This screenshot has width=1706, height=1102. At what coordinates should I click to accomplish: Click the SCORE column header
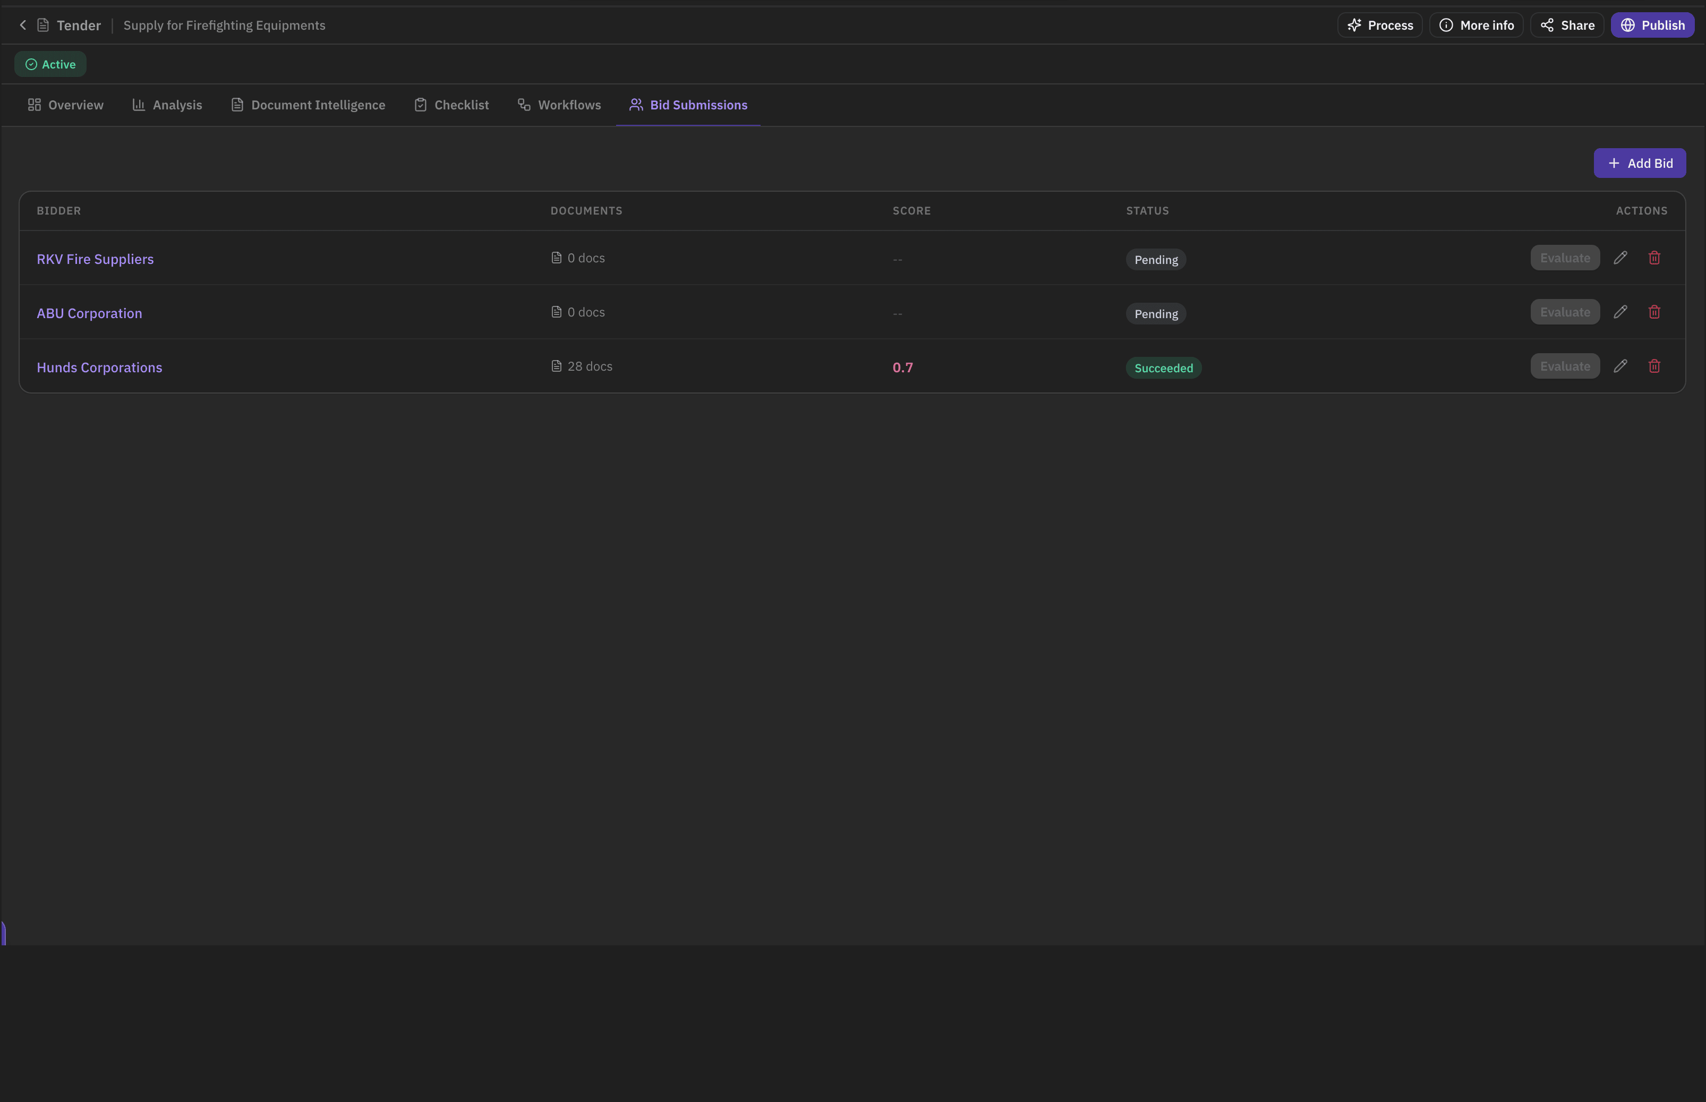[x=911, y=211]
